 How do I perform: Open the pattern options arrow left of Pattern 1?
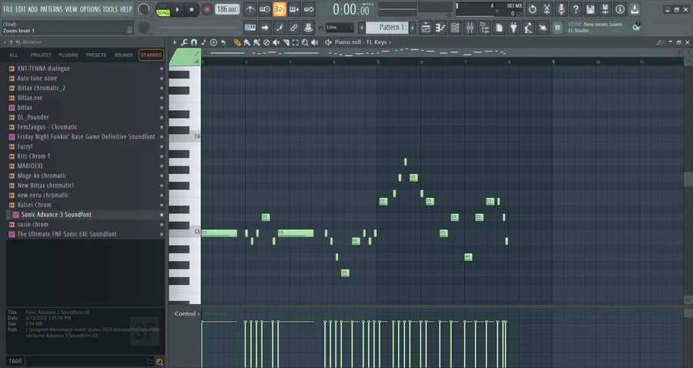click(x=362, y=28)
